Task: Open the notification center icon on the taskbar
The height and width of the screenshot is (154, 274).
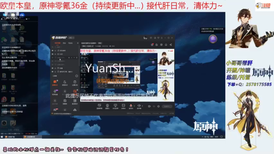Action: (221, 137)
